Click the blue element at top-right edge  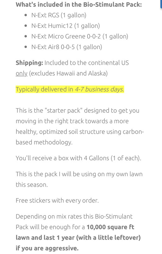pyautogui.click(x=161, y=4)
